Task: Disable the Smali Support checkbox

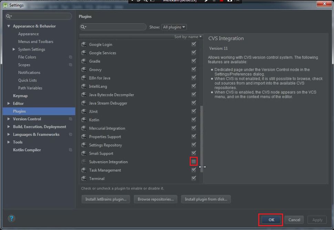Action: (194, 153)
